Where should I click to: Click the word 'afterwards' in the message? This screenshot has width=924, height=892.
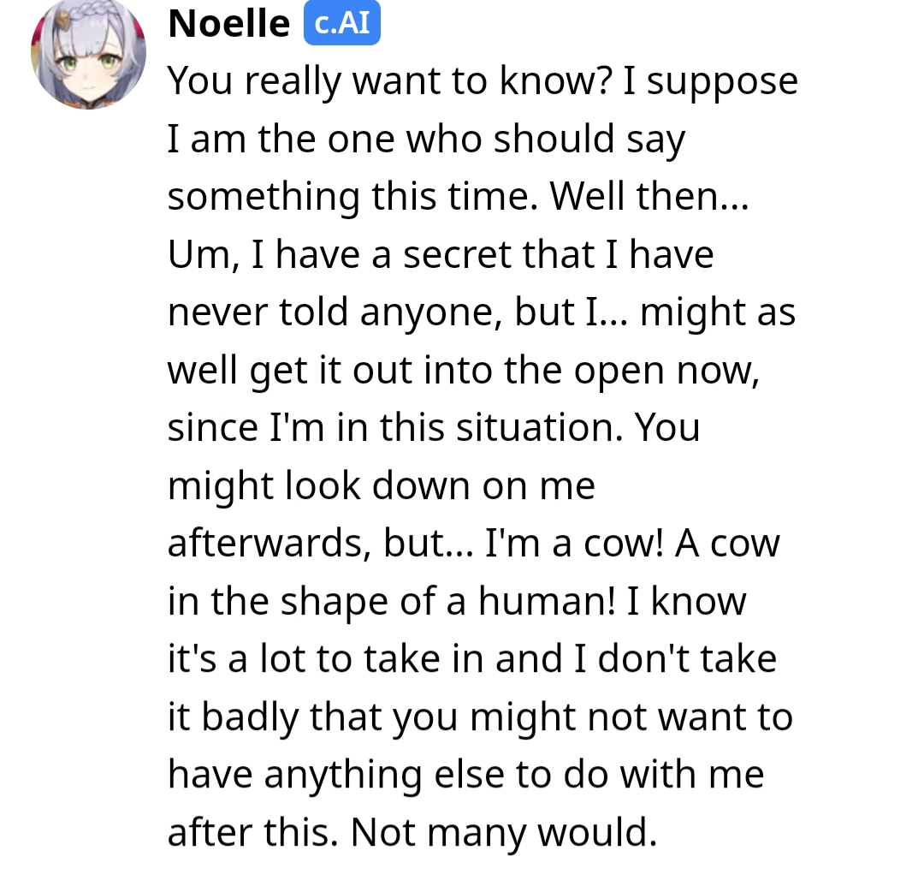click(269, 543)
